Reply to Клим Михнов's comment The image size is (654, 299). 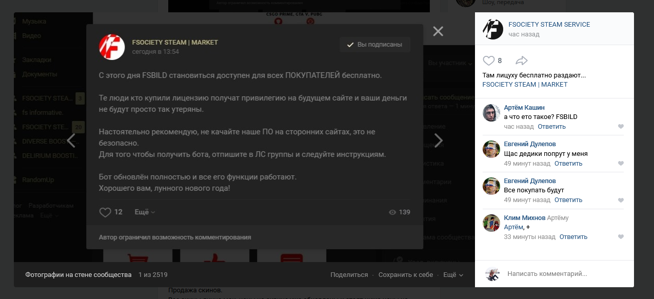[x=573, y=237]
